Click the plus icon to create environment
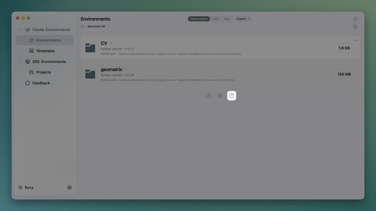The height and width of the screenshot is (211, 376). click(209, 95)
